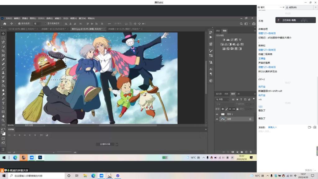Viewport: 318px width, 179px height.
Task: Enable the 显示变换控件 checkbox
Action: (x=45, y=24)
